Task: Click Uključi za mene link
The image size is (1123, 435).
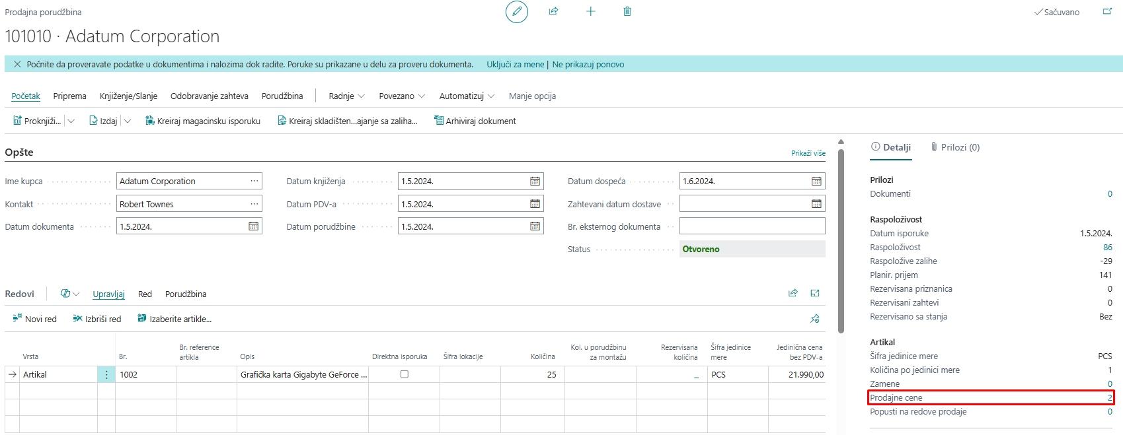Action: tap(515, 64)
